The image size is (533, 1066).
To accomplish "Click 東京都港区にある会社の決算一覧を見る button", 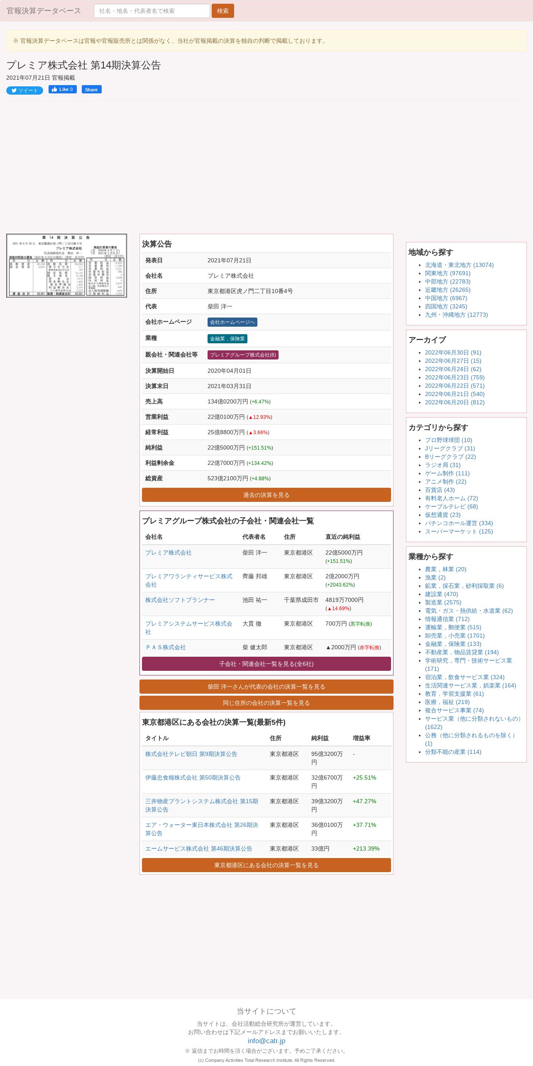I will [266, 865].
